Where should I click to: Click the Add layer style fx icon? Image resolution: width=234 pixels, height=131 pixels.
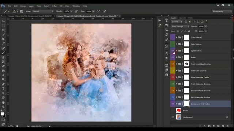tap(205, 126)
